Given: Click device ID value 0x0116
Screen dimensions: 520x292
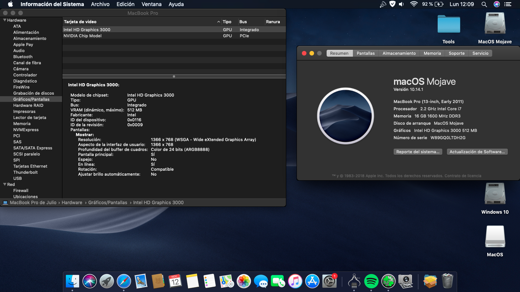Looking at the screenshot, I should [134, 120].
